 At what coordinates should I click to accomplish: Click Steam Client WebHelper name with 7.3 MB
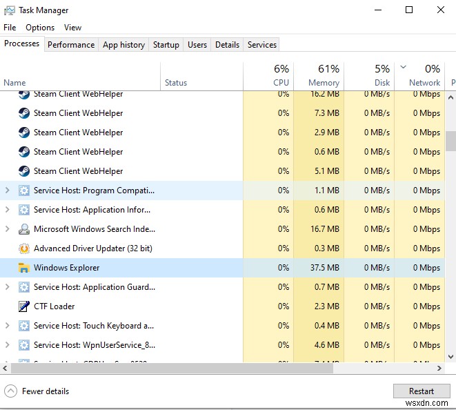[x=78, y=113]
